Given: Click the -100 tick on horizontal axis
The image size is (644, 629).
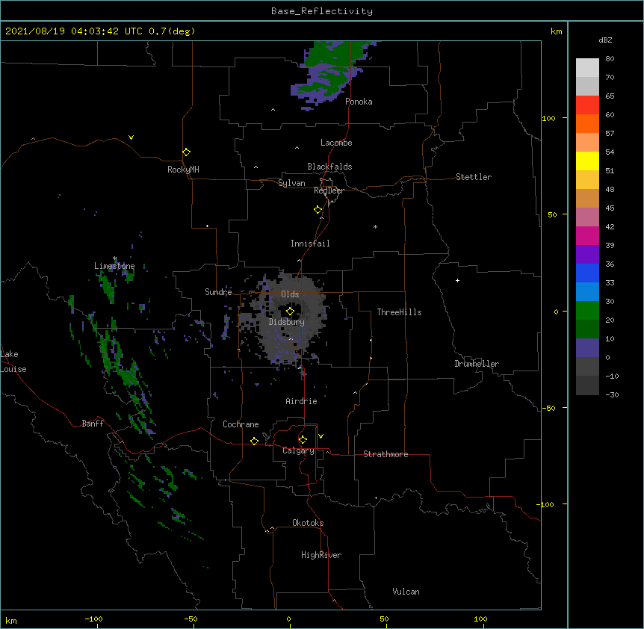Looking at the screenshot, I should point(93,619).
